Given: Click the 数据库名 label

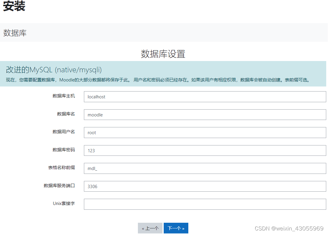Looking at the screenshot, I should click(66, 114).
